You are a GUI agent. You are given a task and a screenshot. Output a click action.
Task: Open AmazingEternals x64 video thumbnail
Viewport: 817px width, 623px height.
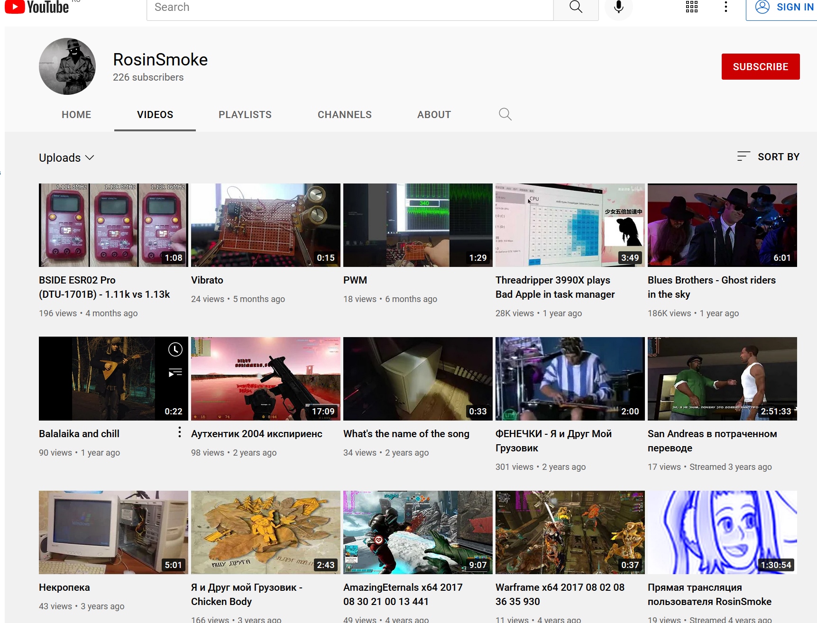pyautogui.click(x=418, y=532)
